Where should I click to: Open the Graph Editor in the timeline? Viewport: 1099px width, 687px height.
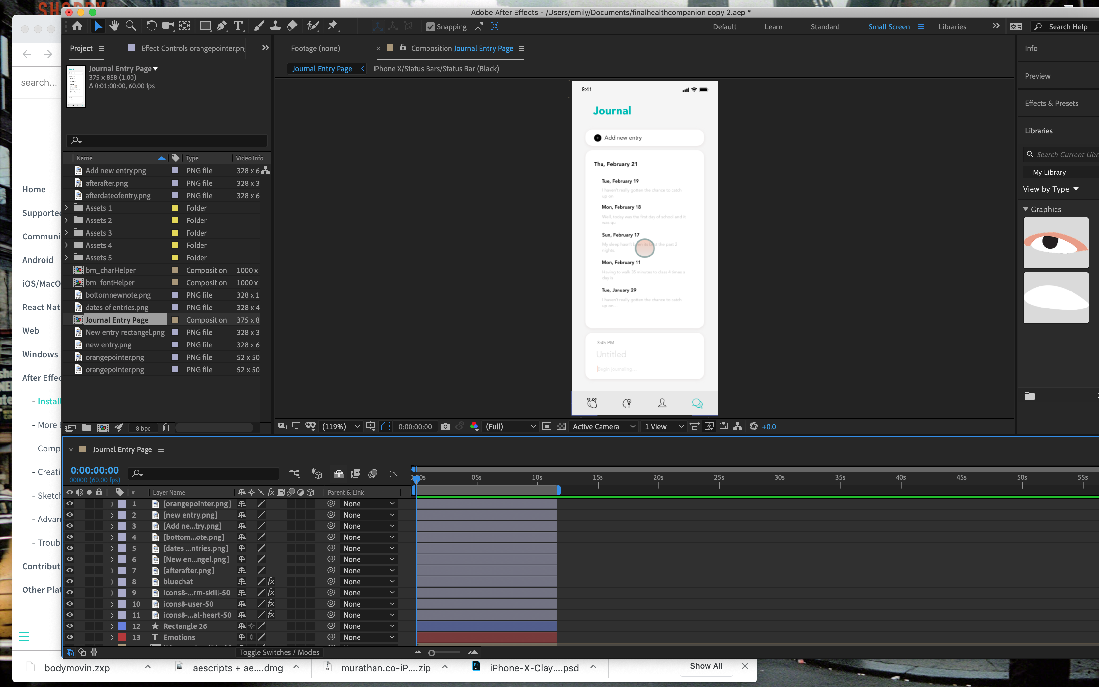tap(395, 473)
